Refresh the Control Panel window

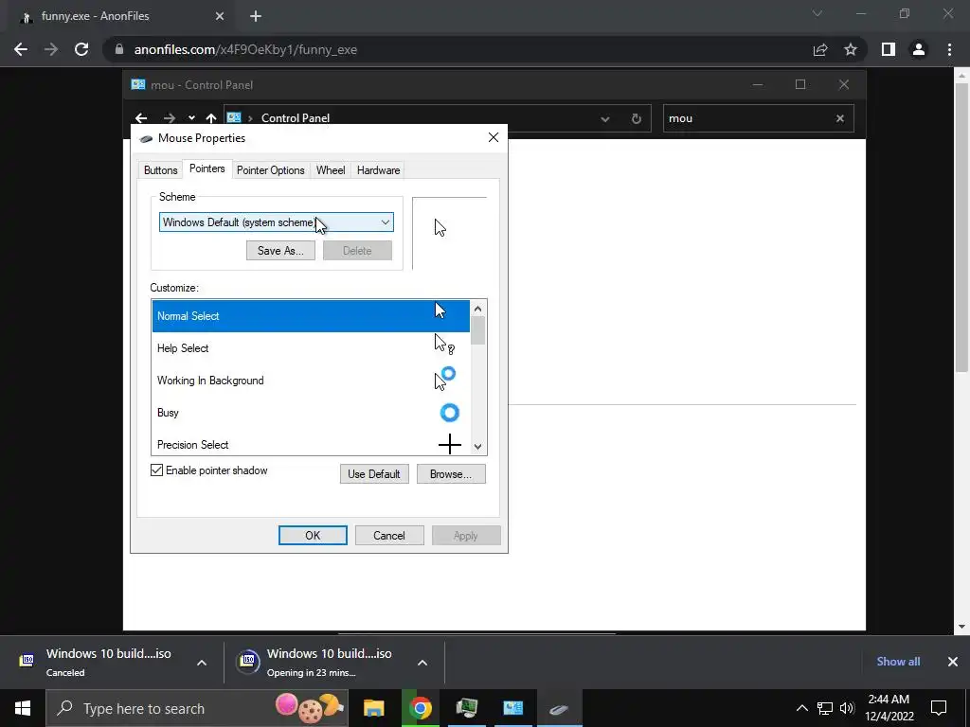click(636, 118)
